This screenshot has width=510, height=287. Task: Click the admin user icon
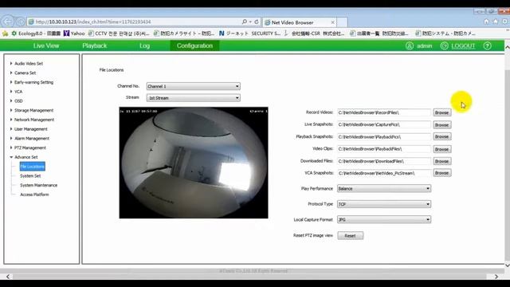click(410, 46)
